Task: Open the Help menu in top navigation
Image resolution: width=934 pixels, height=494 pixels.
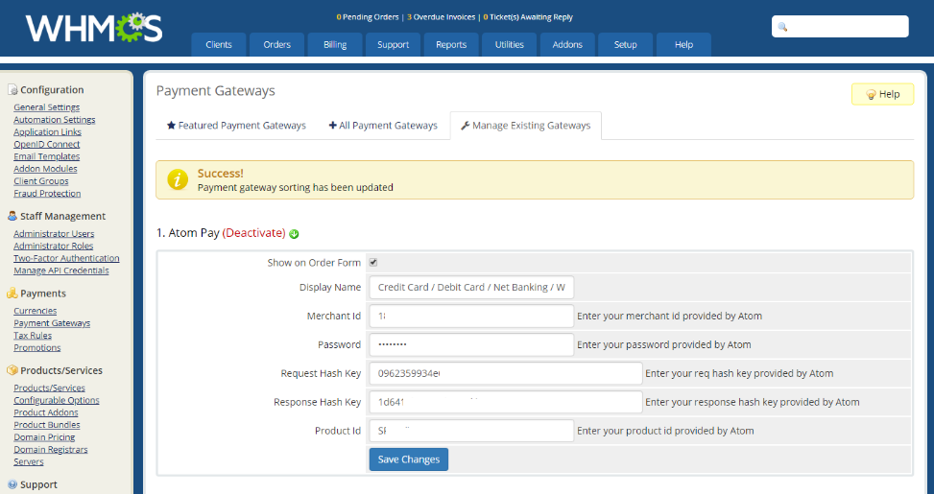Action: (x=683, y=45)
